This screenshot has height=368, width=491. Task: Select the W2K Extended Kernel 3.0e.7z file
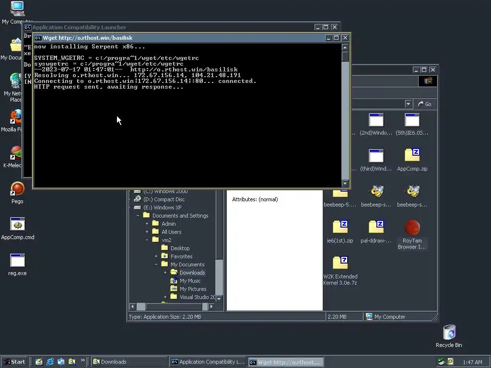tap(340, 264)
